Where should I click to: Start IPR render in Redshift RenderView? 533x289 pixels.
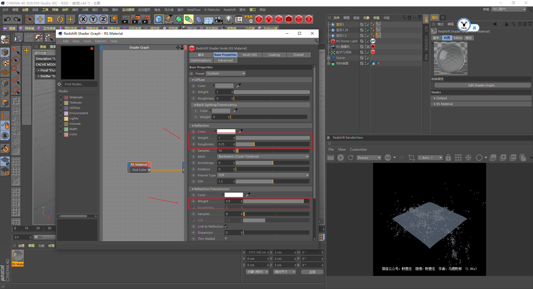[x=341, y=158]
